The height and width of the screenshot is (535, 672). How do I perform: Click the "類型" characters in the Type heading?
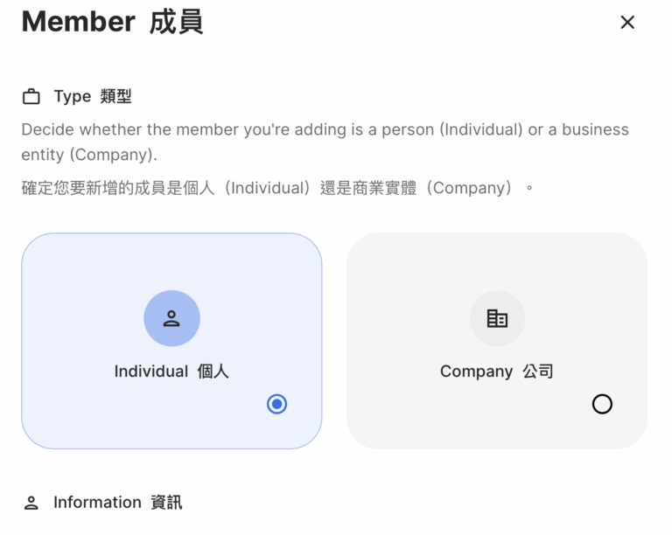click(115, 96)
